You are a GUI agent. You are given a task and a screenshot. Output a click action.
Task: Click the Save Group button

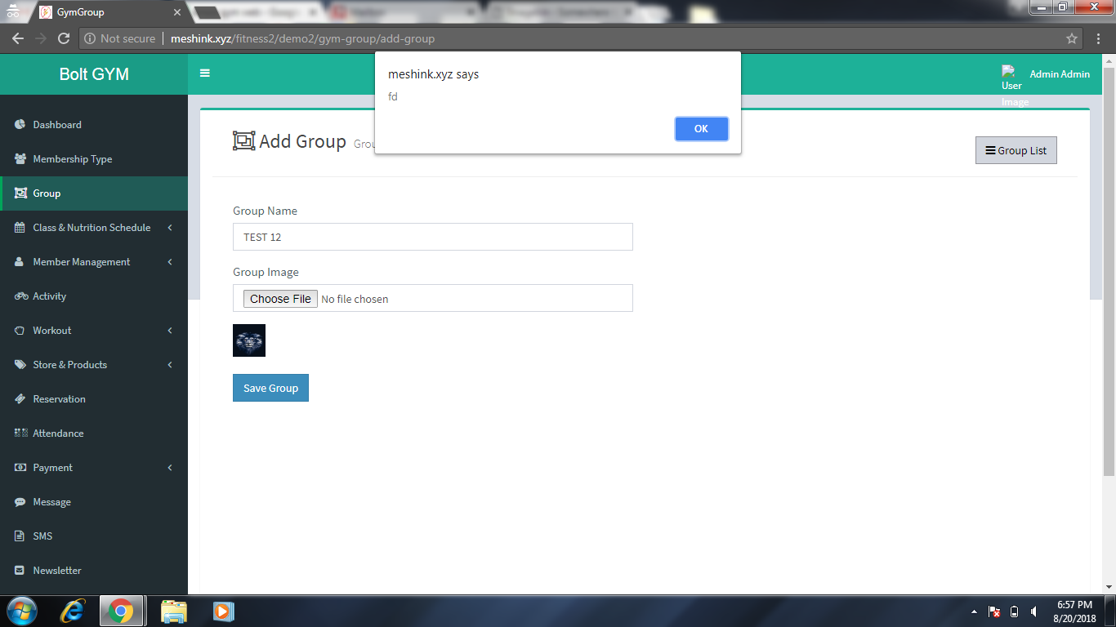(270, 388)
